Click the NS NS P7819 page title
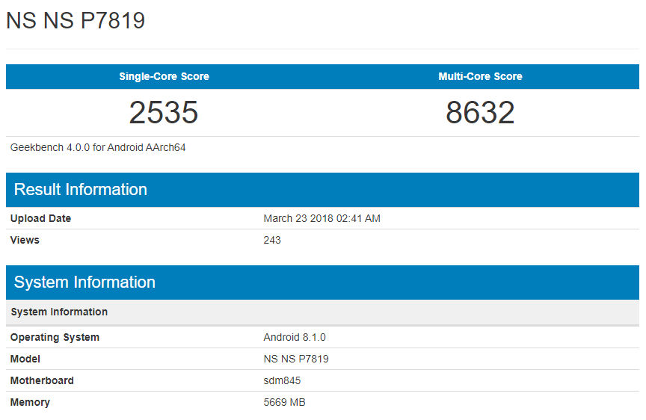 point(76,21)
